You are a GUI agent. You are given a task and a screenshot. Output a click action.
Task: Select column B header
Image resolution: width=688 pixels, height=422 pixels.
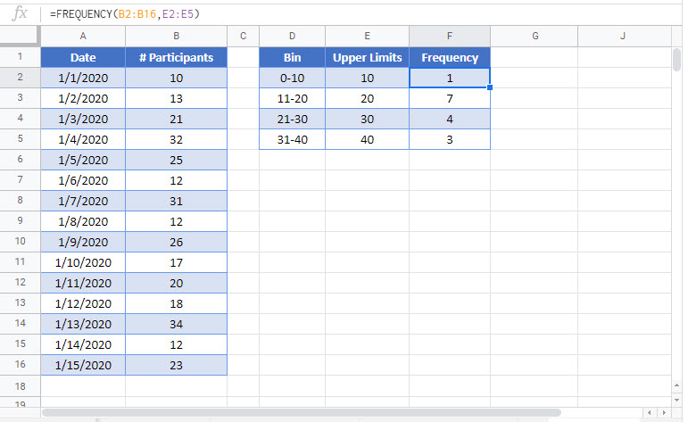tap(176, 36)
